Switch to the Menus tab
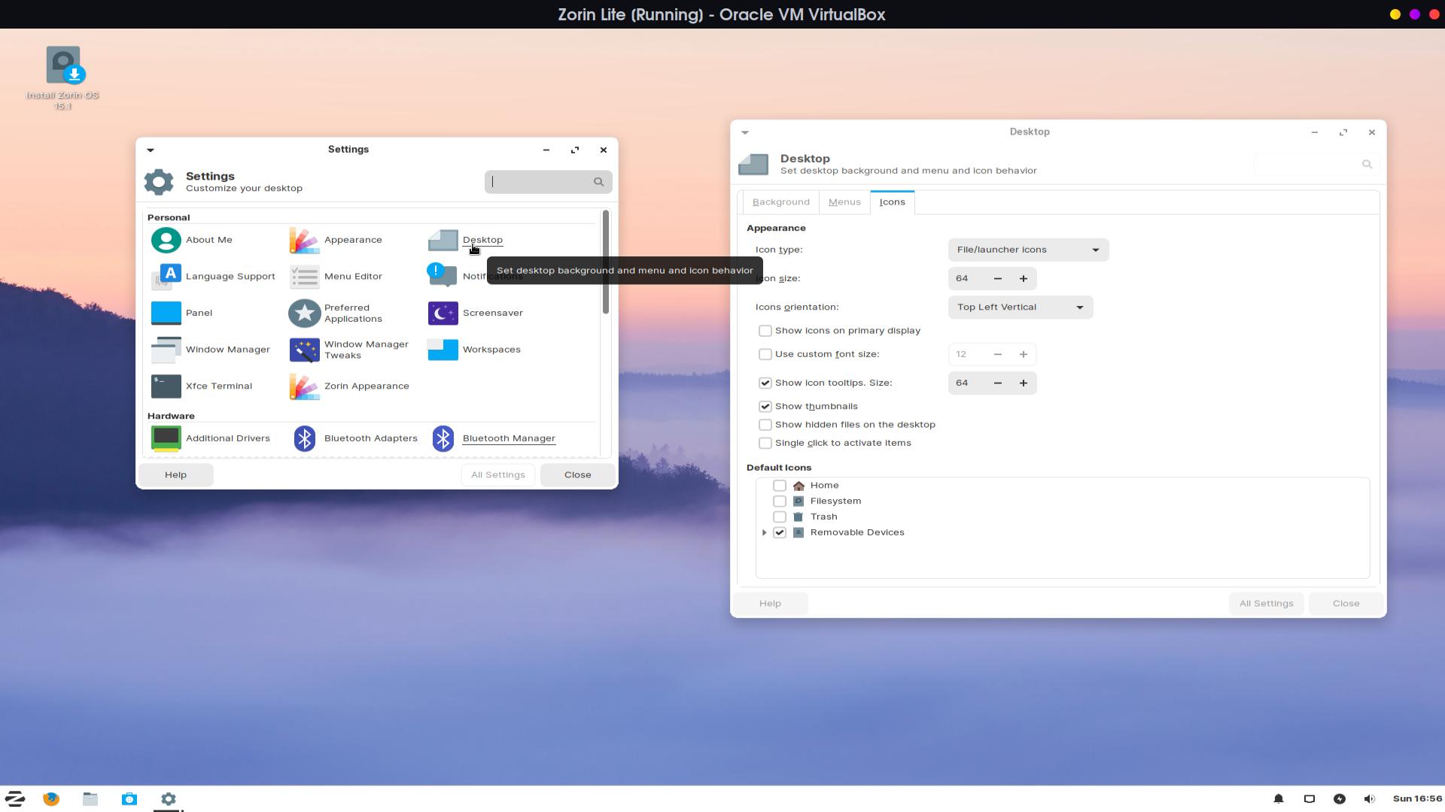 coord(844,201)
